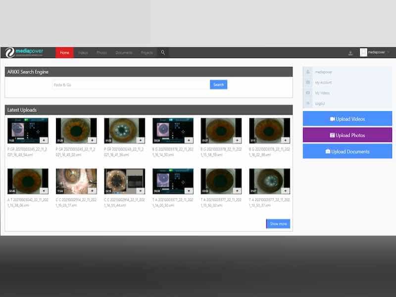This screenshot has width=396, height=297.
Task: Click the Show more button
Action: point(278,224)
